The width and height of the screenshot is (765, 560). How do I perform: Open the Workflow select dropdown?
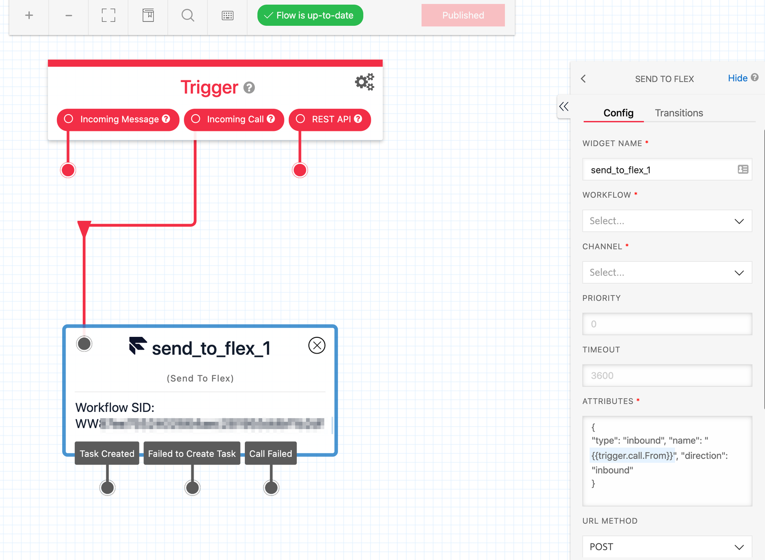pyautogui.click(x=667, y=221)
